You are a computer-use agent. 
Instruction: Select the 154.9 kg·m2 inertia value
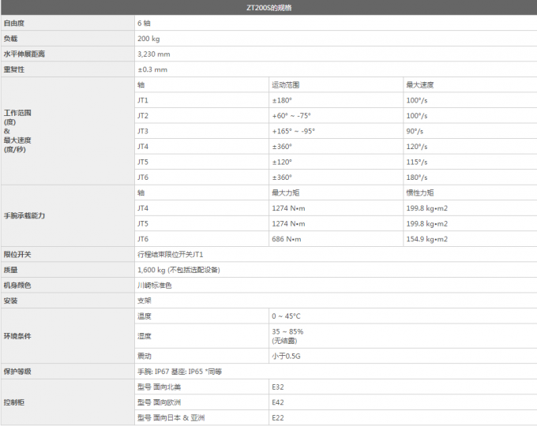tap(426, 239)
